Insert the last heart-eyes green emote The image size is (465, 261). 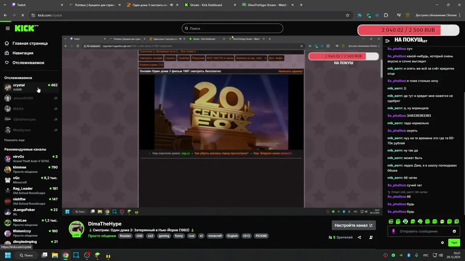[457, 221]
